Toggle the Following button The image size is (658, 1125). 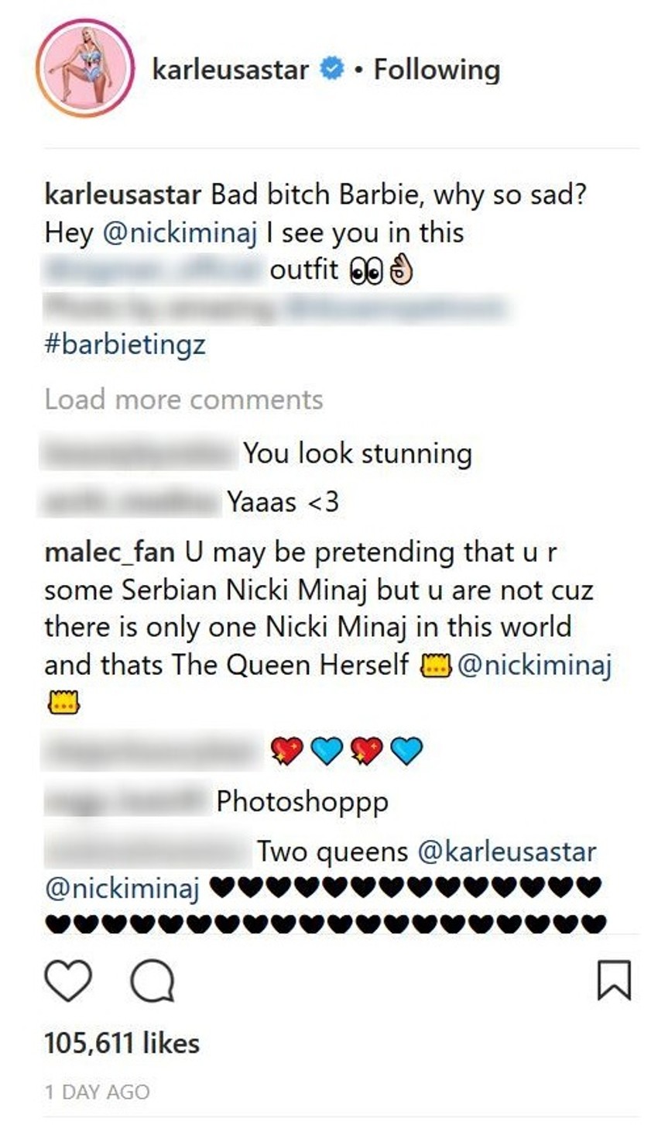(437, 70)
